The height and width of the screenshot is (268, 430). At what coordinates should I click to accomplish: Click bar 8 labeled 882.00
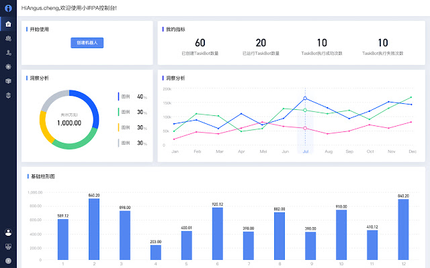279,236
